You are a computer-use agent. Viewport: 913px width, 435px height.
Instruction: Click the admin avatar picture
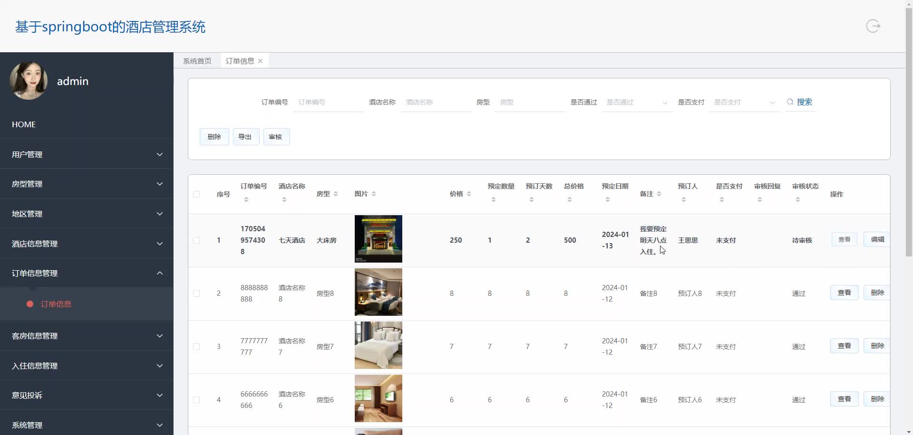[x=29, y=81]
